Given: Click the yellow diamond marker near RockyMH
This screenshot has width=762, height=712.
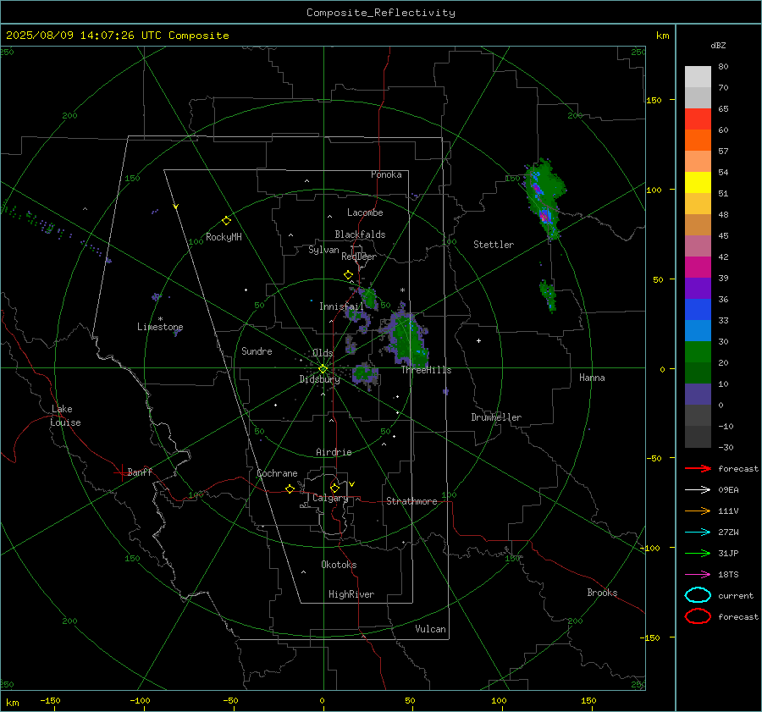Looking at the screenshot, I should click(x=226, y=221).
